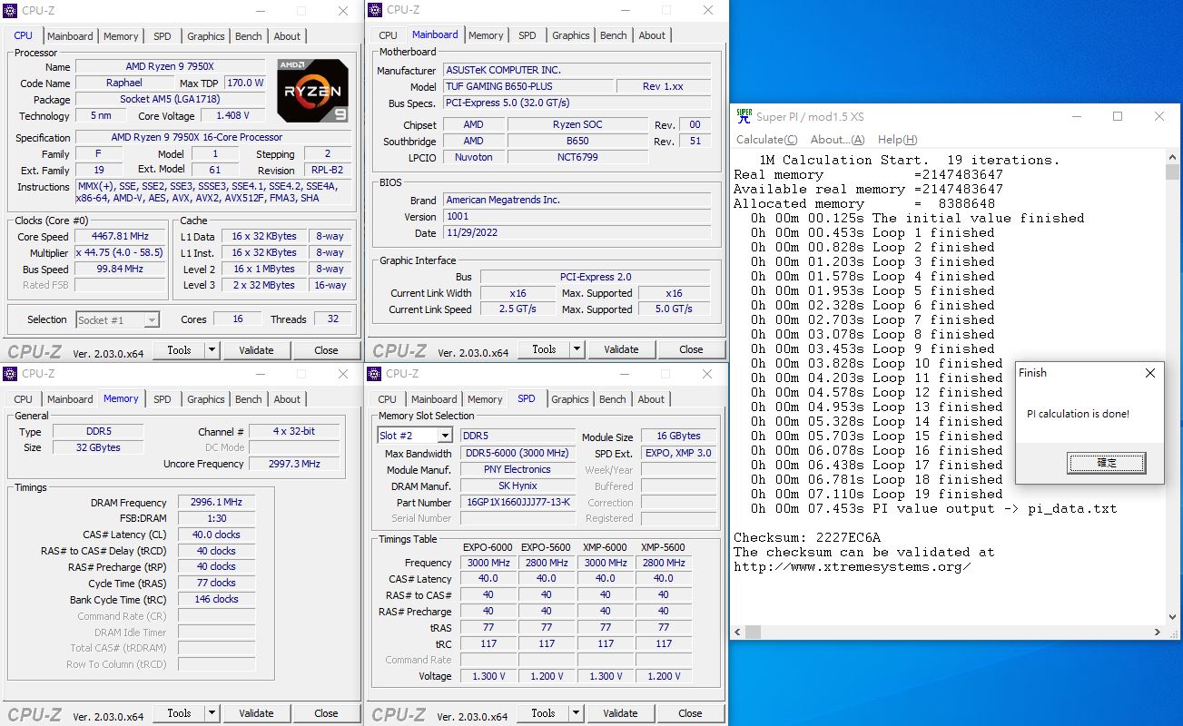Click the motherboard model TUF GAMING B650-PLUS
Image resolution: width=1183 pixels, height=726 pixels.
click(527, 86)
